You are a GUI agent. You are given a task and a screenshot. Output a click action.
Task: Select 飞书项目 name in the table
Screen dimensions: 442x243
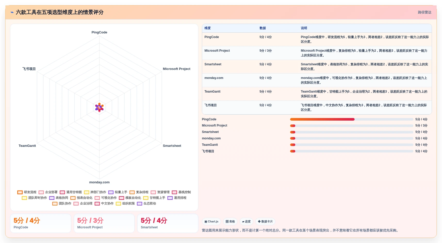210,105
